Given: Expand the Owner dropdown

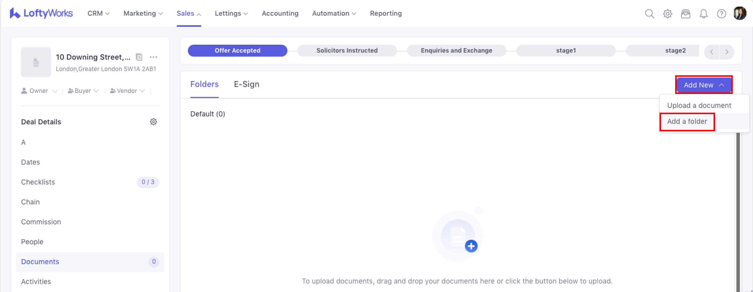Looking at the screenshot, I should 39,91.
